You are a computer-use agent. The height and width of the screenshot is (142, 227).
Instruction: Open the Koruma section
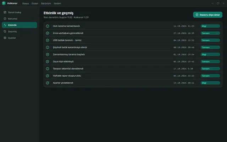[x=20, y=19]
